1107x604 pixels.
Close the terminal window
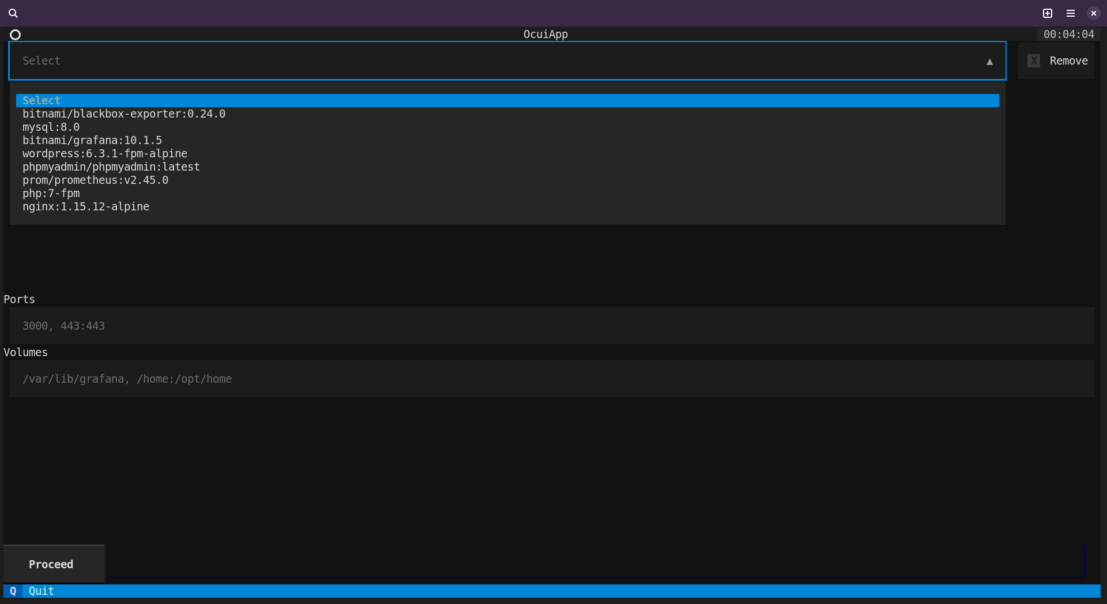[1094, 13]
